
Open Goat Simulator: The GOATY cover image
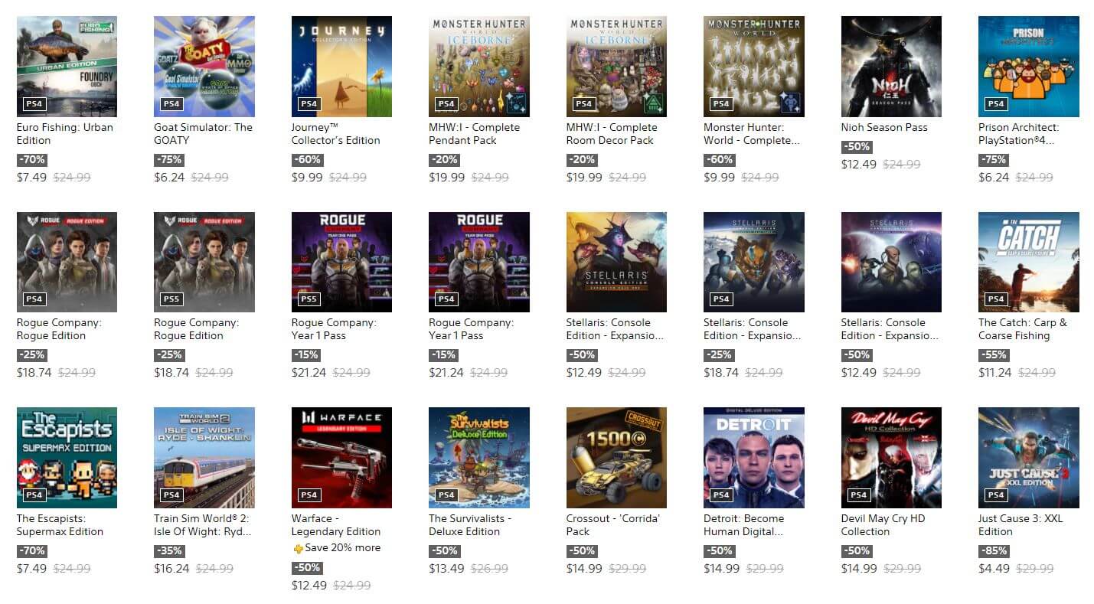click(x=204, y=67)
